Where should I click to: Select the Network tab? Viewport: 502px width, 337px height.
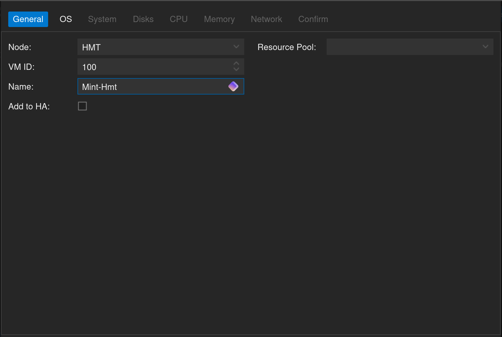tap(266, 19)
